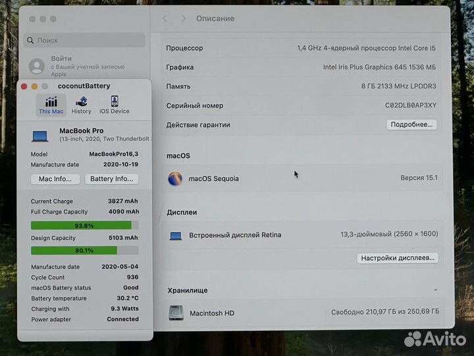Image resolution: width=474 pixels, height=356 pixels.
Task: Click the battery Manufacture date 2020-05-04
Action: tap(120, 267)
